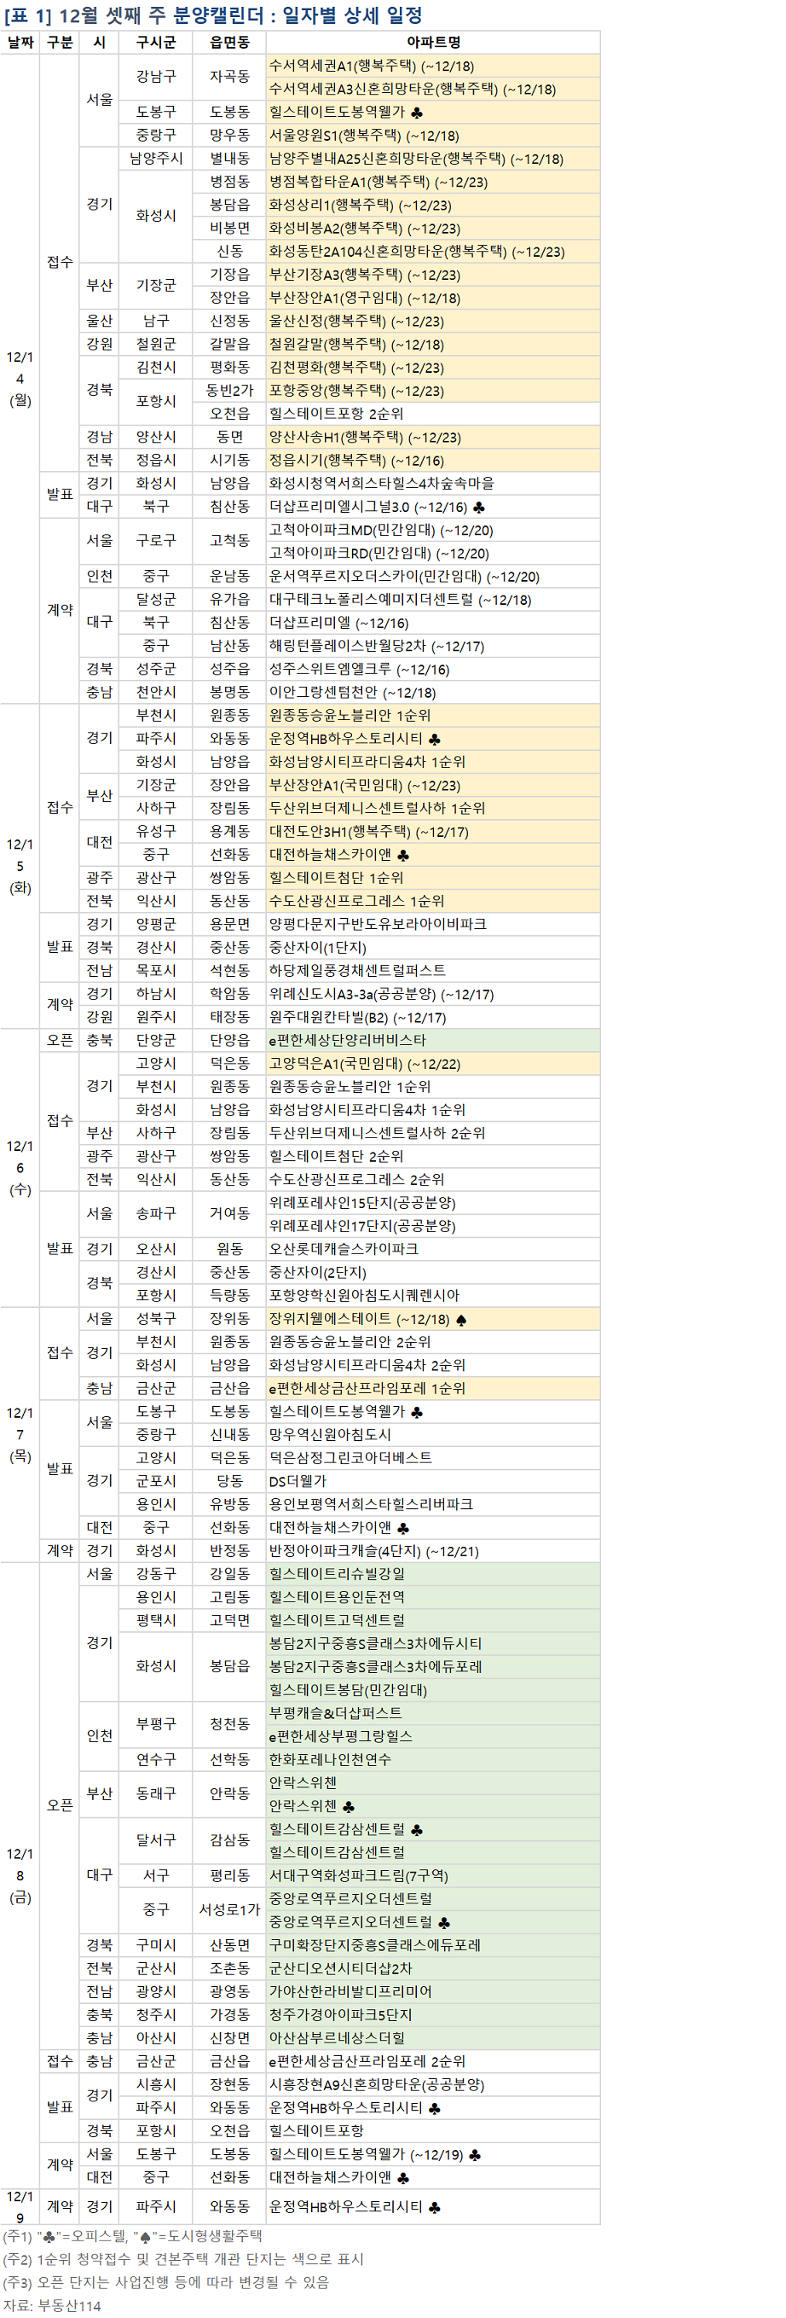Image resolution: width=786 pixels, height=2318 pixels.
Task: Select the 구분 column header
Action: point(60,43)
